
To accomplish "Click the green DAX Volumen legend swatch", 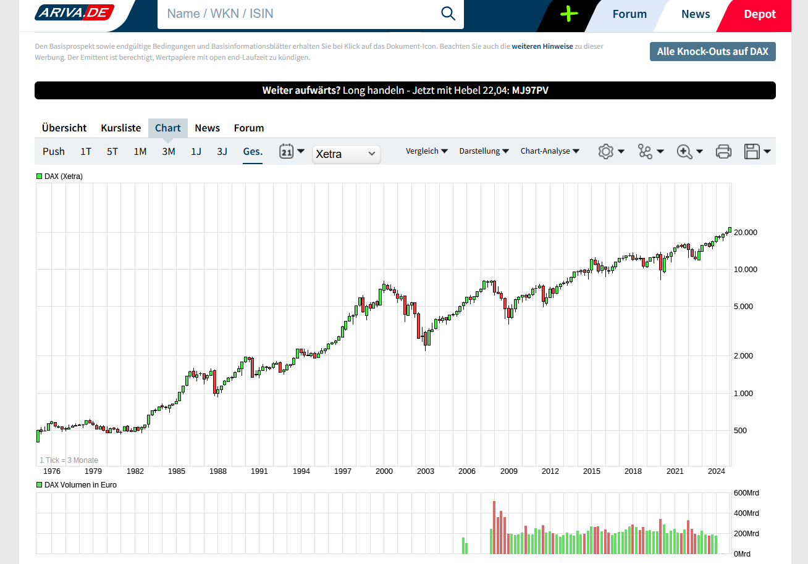I will (40, 485).
